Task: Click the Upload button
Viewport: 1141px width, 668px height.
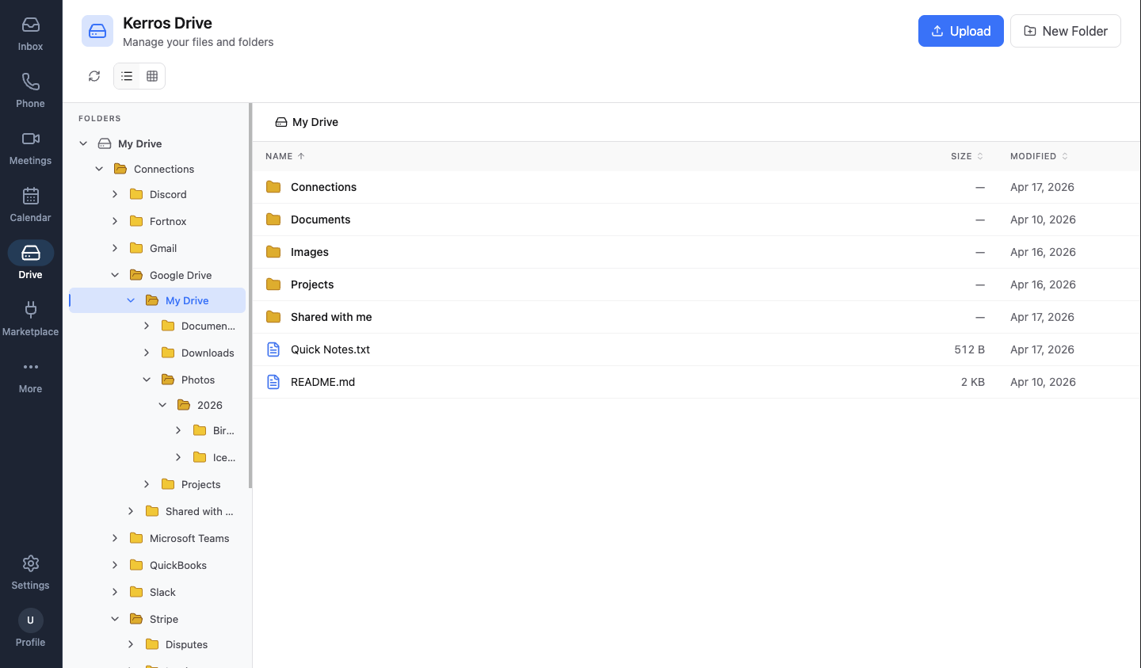Action: point(960,31)
